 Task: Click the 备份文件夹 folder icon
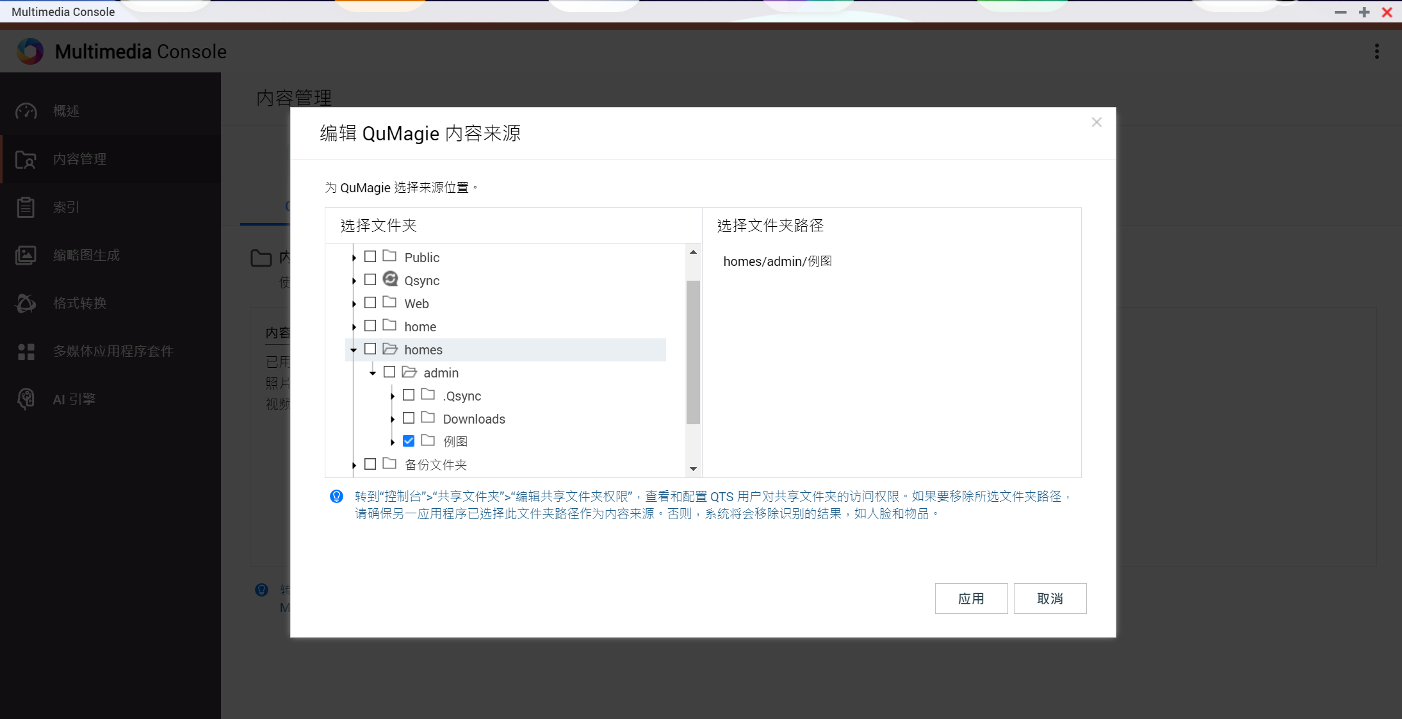pos(389,463)
